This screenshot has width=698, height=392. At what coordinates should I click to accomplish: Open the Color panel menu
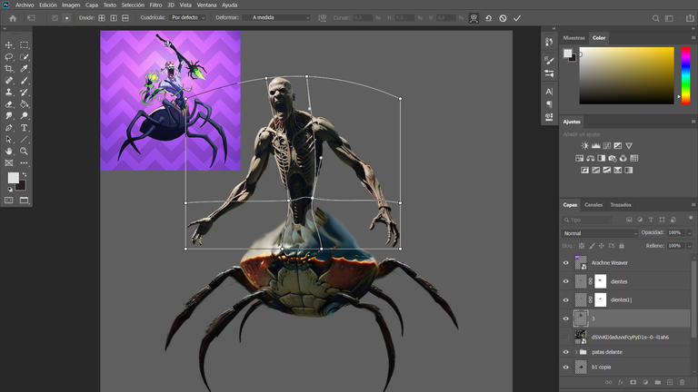tap(693, 38)
